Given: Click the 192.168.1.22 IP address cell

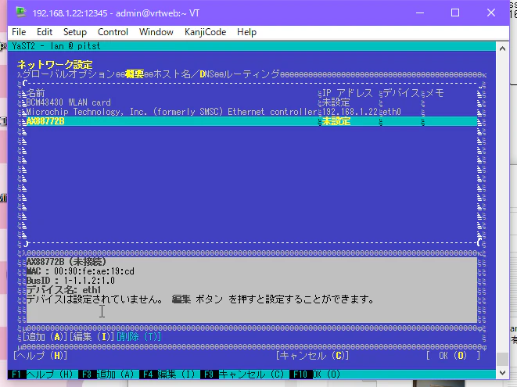Looking at the screenshot, I should 350,112.
